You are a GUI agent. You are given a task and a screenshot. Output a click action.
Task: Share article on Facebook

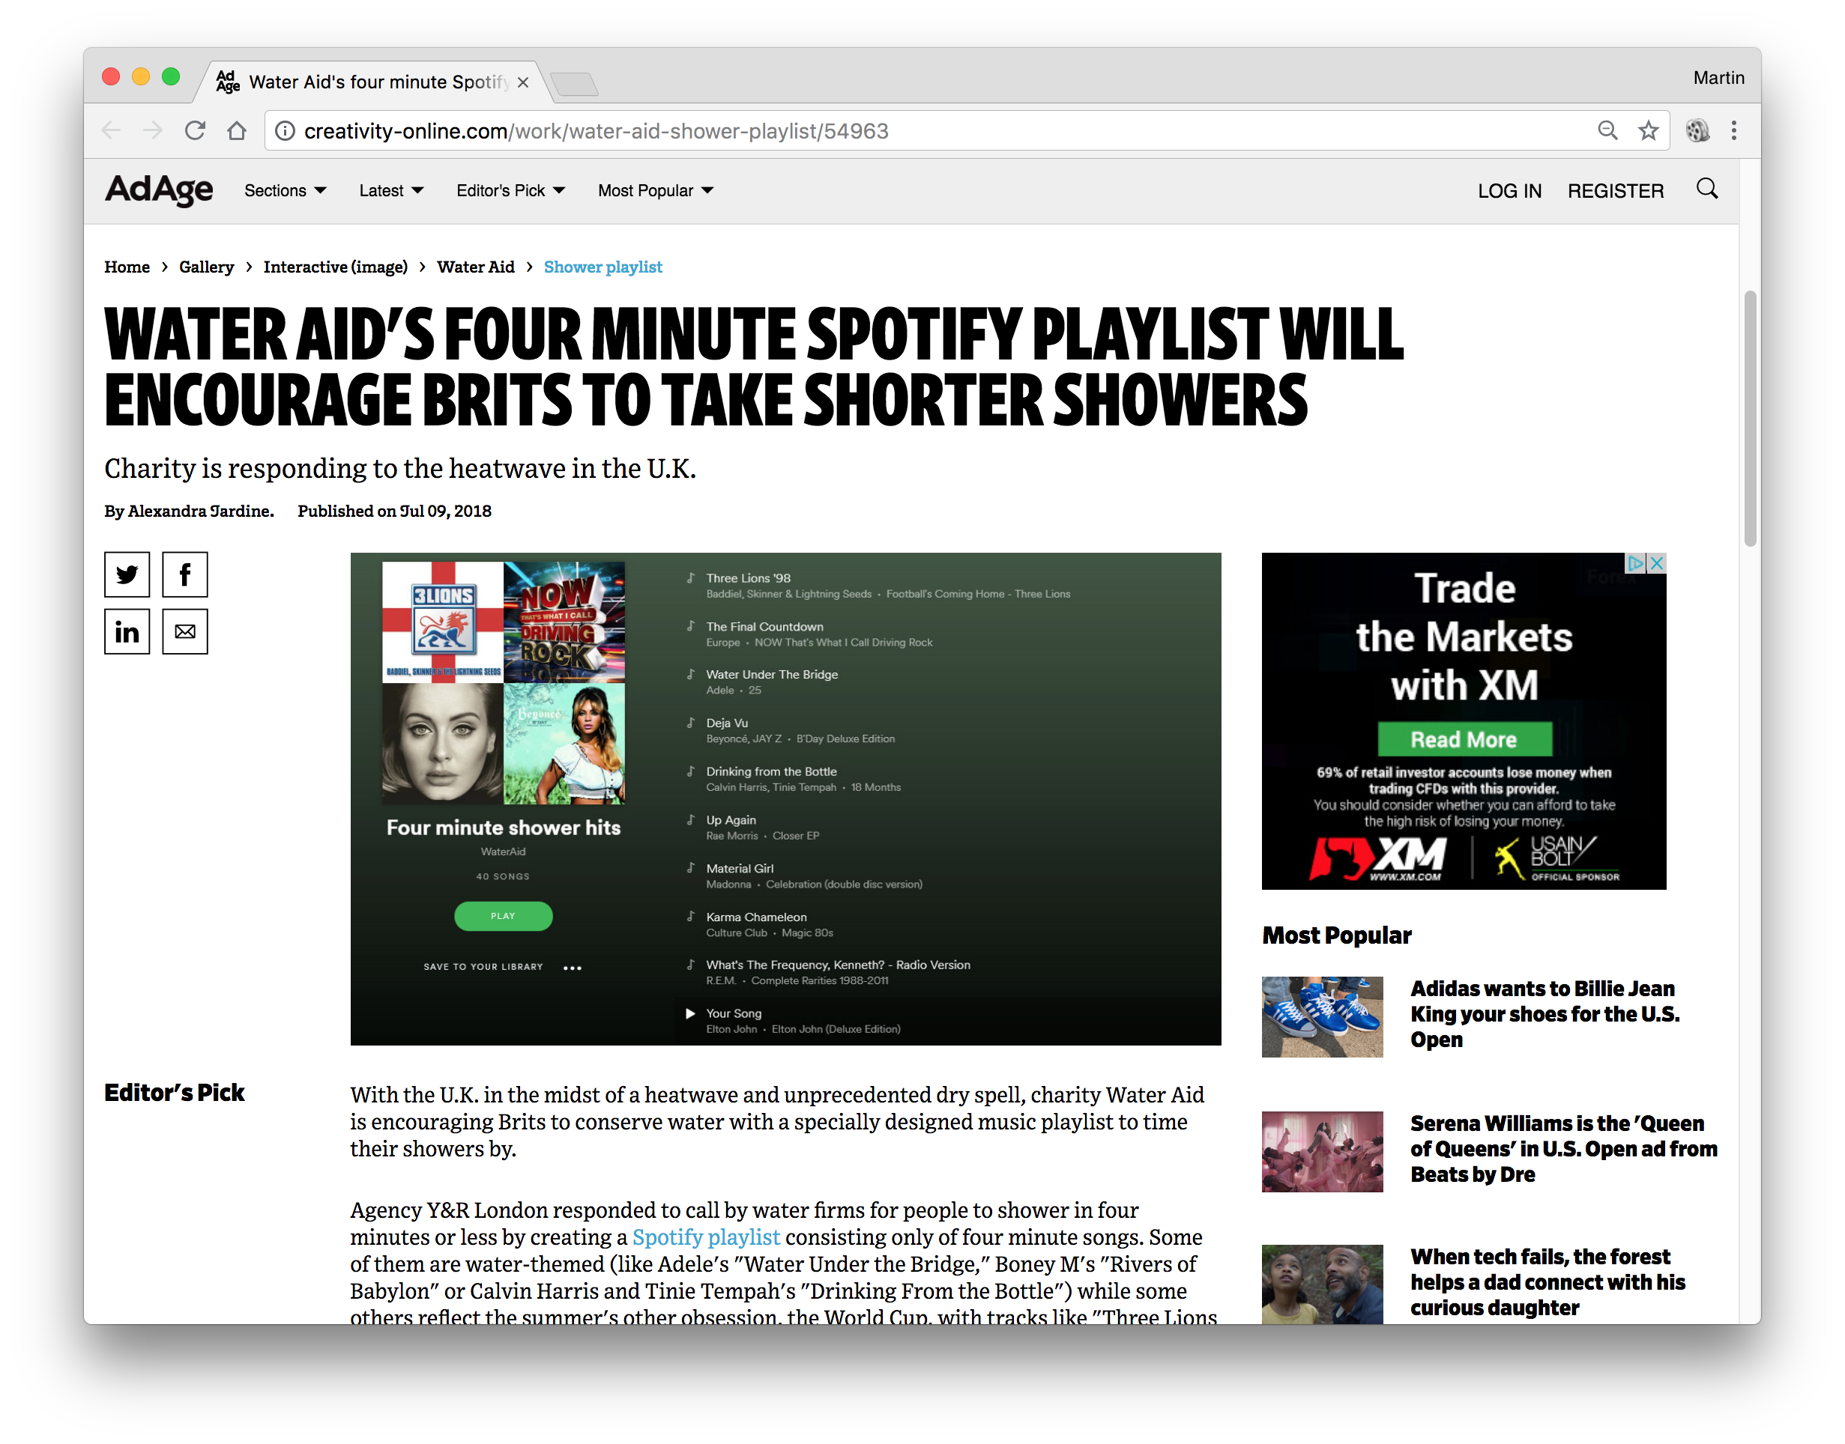184,575
